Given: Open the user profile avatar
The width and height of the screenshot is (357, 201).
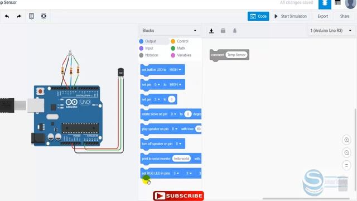Looking at the screenshot, I should [350, 3].
